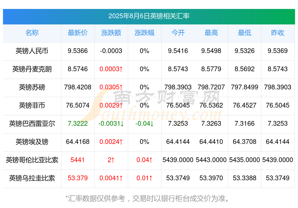Select the 7.3166 low value
Screen dimensions: 298x208
tap(245, 124)
